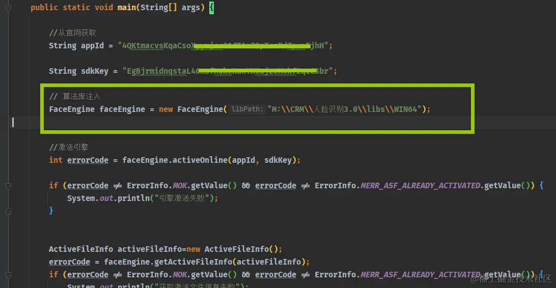Click the 'libPath:' parameter hint
556x288 pixels.
click(x=247, y=109)
